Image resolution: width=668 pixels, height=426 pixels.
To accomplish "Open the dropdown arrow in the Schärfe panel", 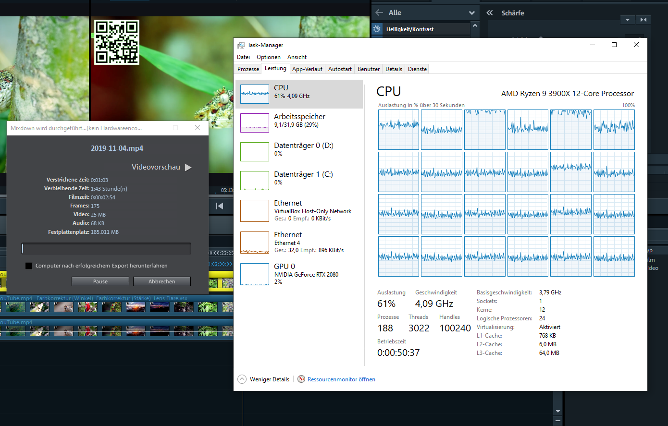I will coord(628,20).
